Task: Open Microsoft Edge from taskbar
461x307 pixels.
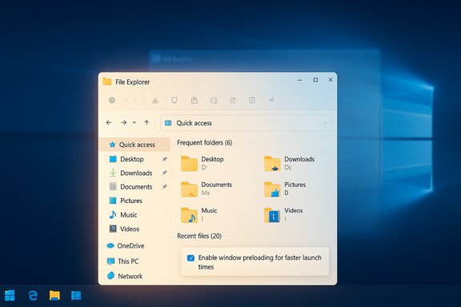Action: [32, 295]
